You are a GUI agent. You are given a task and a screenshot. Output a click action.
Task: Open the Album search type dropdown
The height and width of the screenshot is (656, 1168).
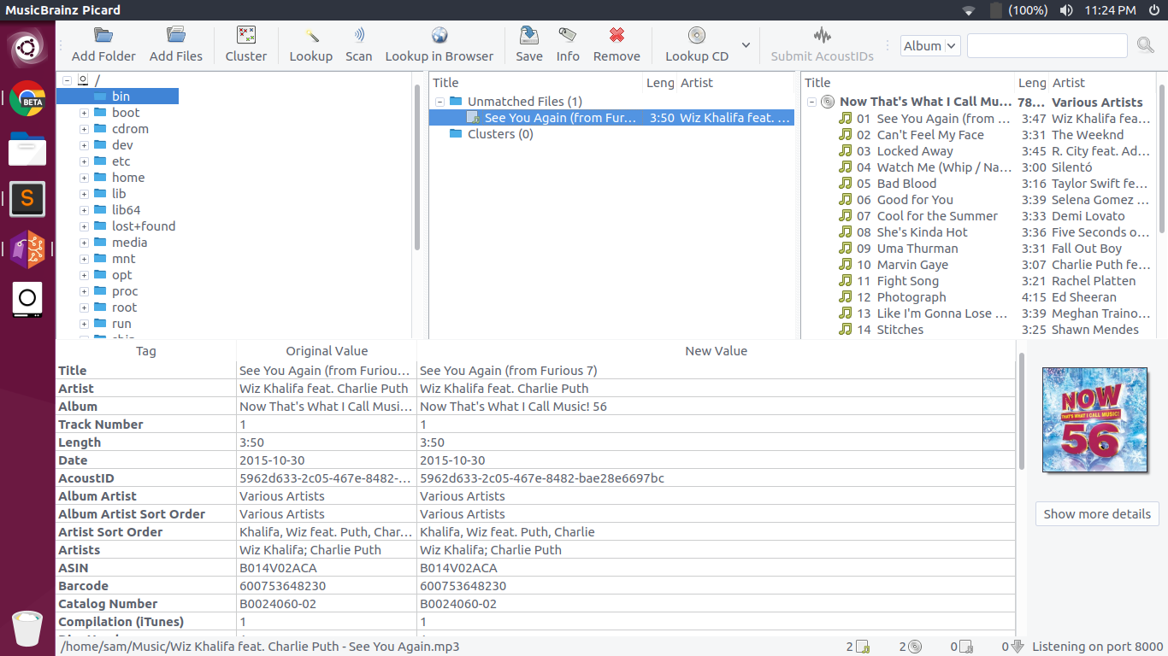point(930,46)
